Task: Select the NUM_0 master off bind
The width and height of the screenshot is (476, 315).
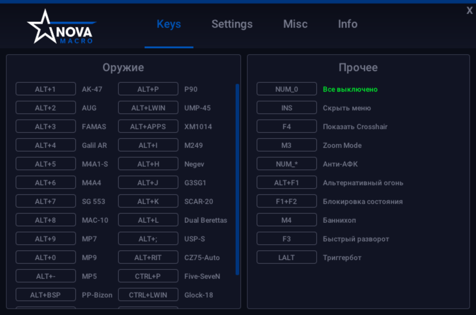Action: tap(286, 89)
